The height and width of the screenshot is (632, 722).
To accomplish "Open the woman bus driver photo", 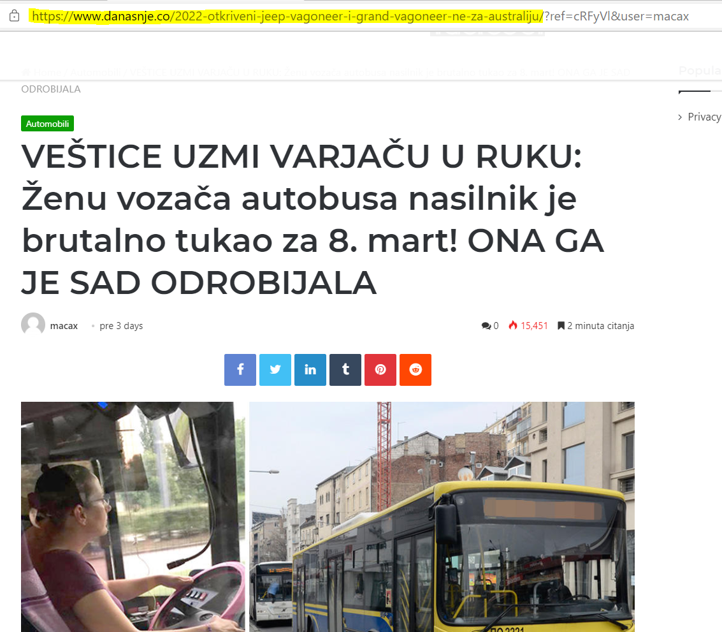I will pyautogui.click(x=133, y=517).
